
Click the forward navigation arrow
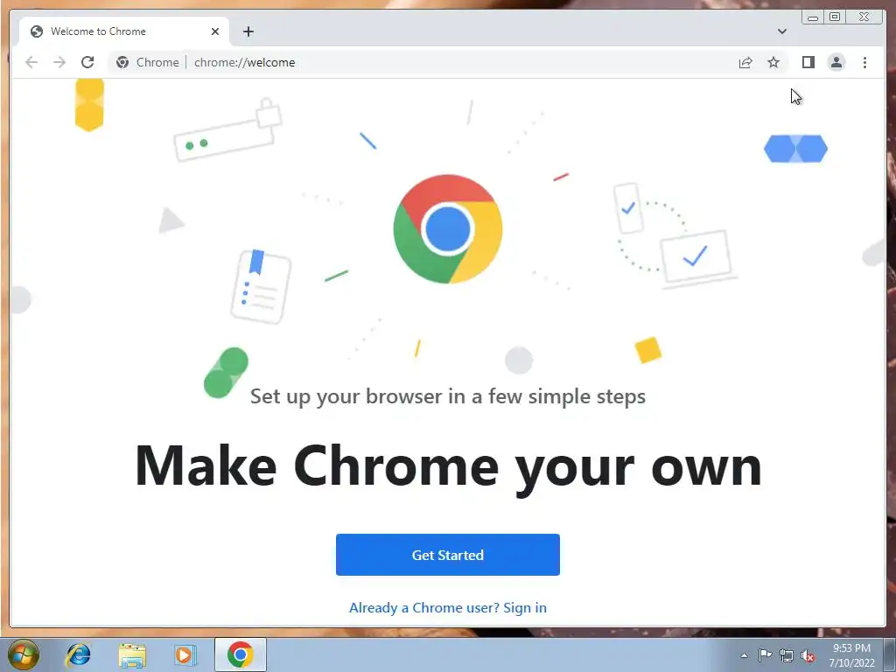(x=59, y=62)
